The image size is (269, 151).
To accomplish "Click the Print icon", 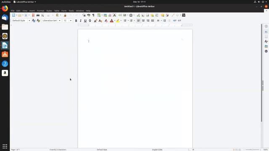I will (38, 15).
